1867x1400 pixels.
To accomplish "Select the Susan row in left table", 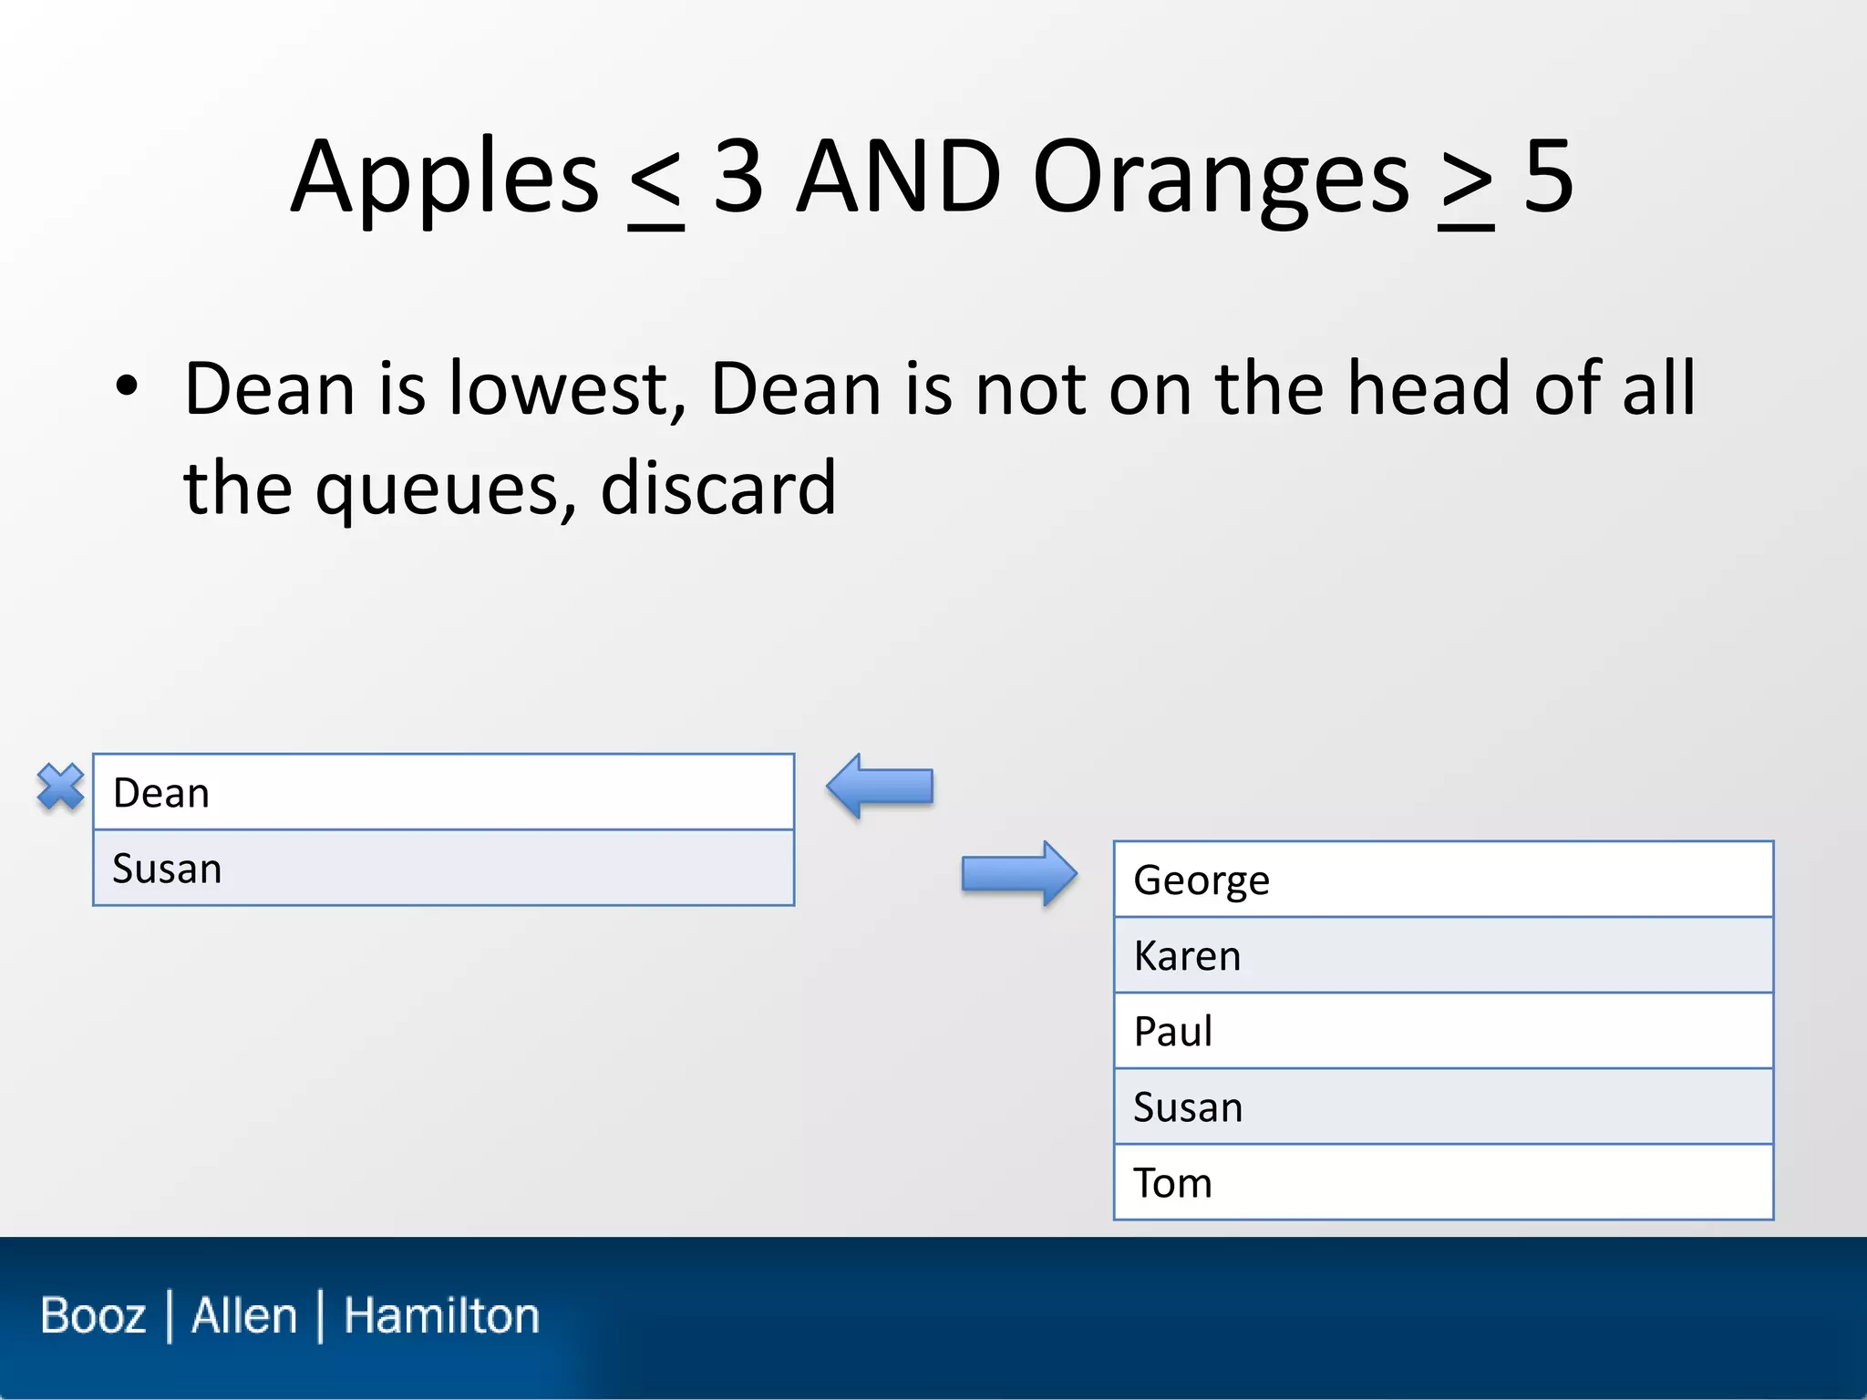I will (444, 868).
